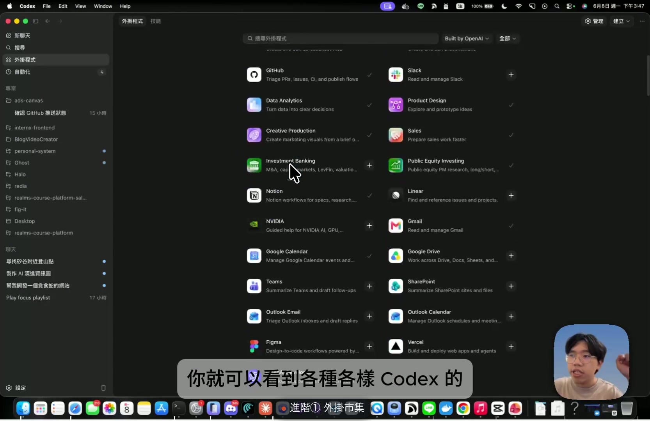Image resolution: width=650 pixels, height=421 pixels.
Task: Select the Gmail plugin icon
Action: pyautogui.click(x=396, y=226)
